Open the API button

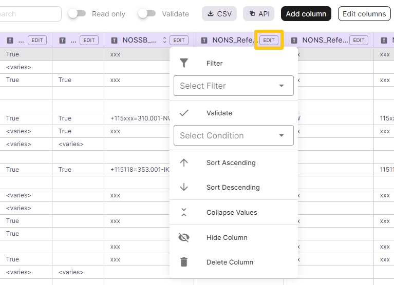[258, 14]
